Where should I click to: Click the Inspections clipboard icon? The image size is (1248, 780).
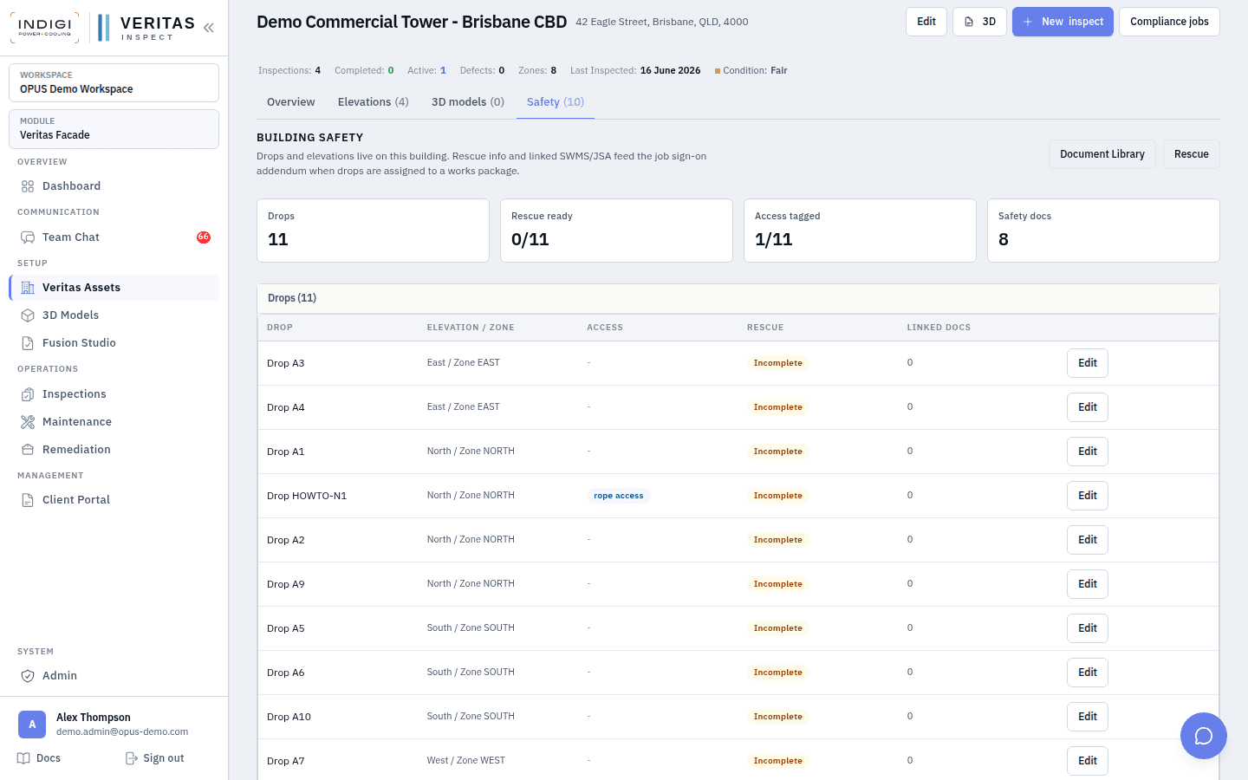coord(28,394)
